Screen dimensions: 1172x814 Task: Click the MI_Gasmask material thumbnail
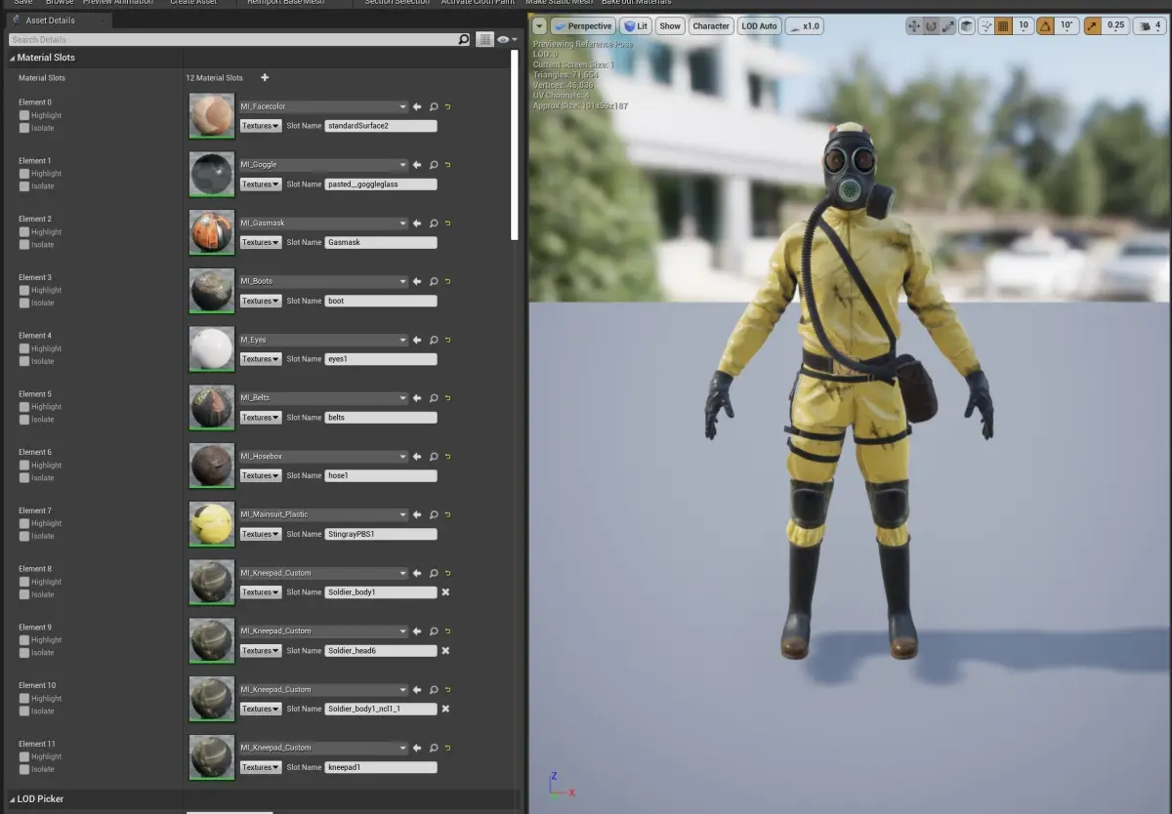coord(212,233)
